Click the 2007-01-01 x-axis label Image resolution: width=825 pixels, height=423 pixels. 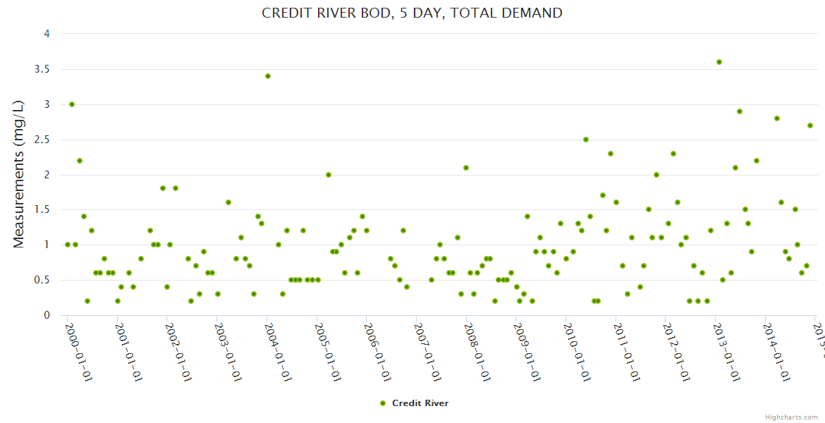click(428, 351)
